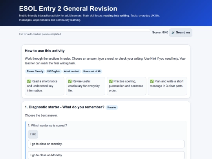Screen dimensions: 212x159
Task: Click the 'Diagnostic starter' section heading
Action: coord(65,107)
